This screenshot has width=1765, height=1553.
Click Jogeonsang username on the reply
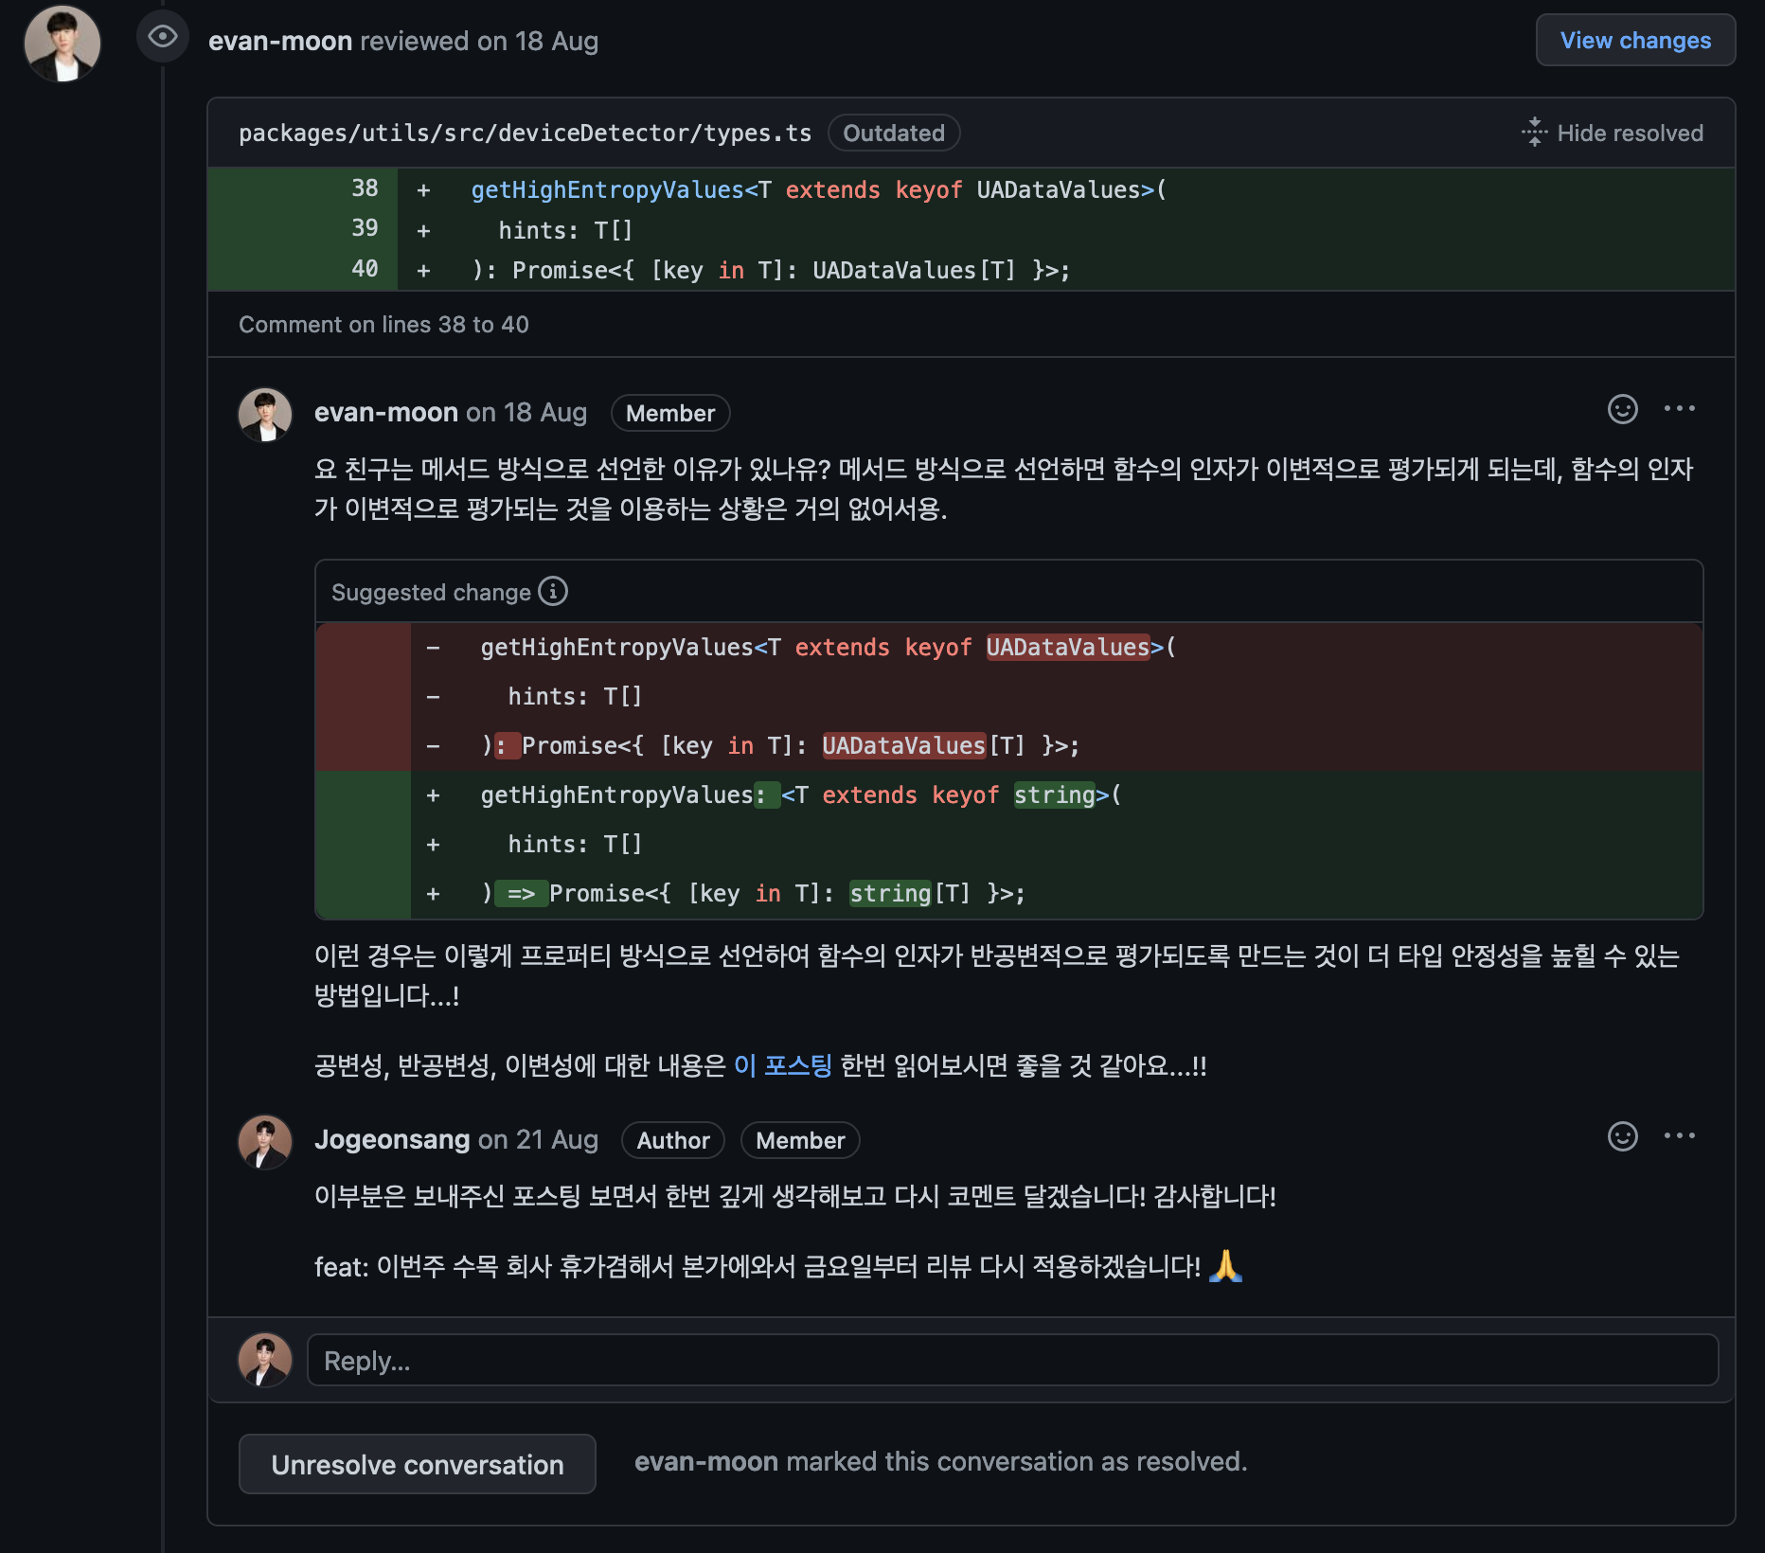[x=392, y=1140]
